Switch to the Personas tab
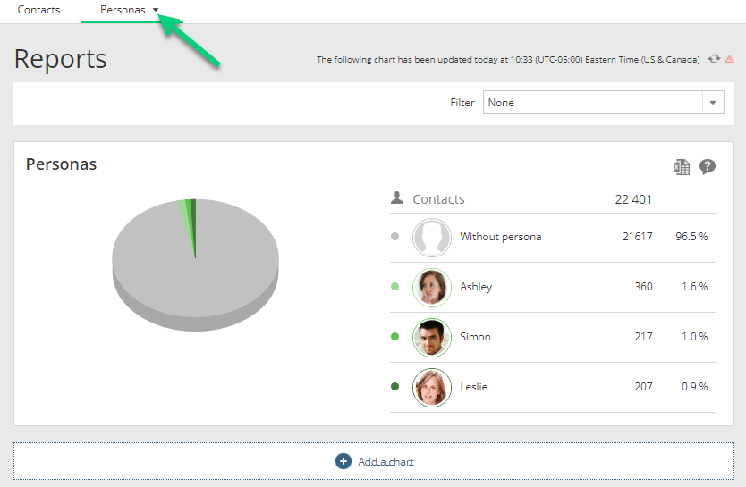Screen dimensions: 746x487 (123, 10)
